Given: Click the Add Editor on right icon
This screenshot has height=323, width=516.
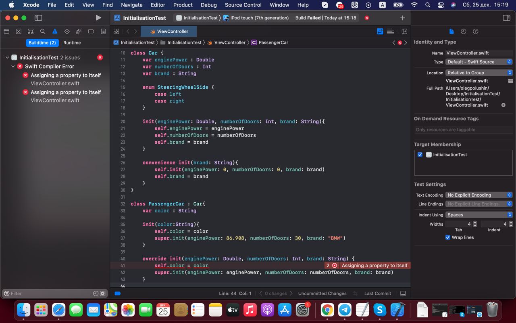Looking at the screenshot, I should pos(404,31).
